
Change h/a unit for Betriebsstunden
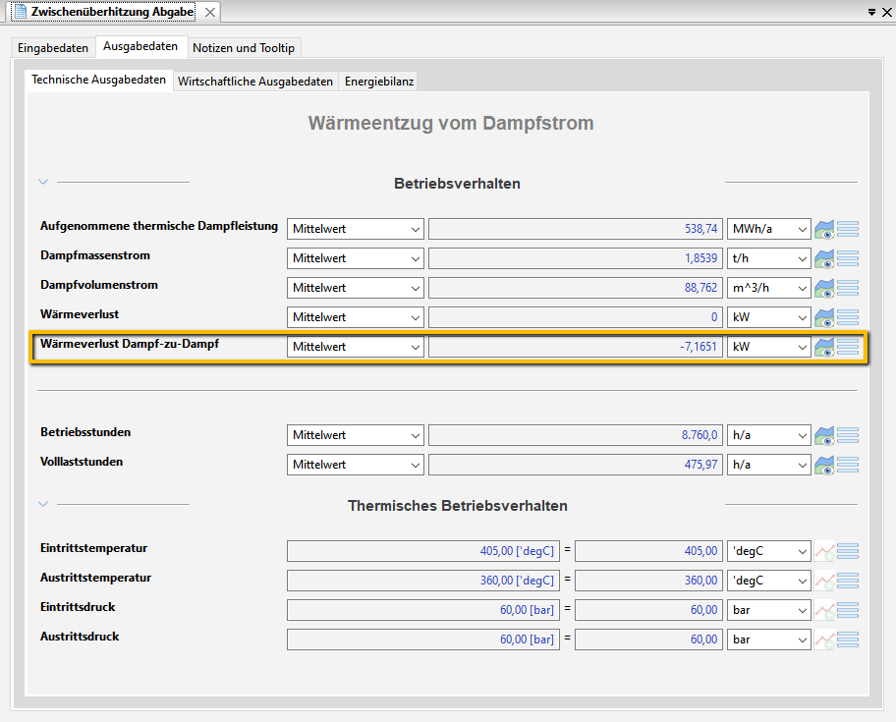[769, 435]
